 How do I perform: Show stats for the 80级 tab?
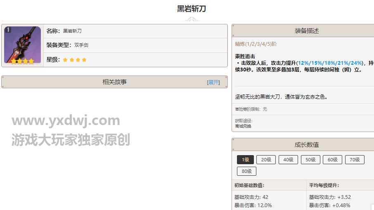[246, 171]
